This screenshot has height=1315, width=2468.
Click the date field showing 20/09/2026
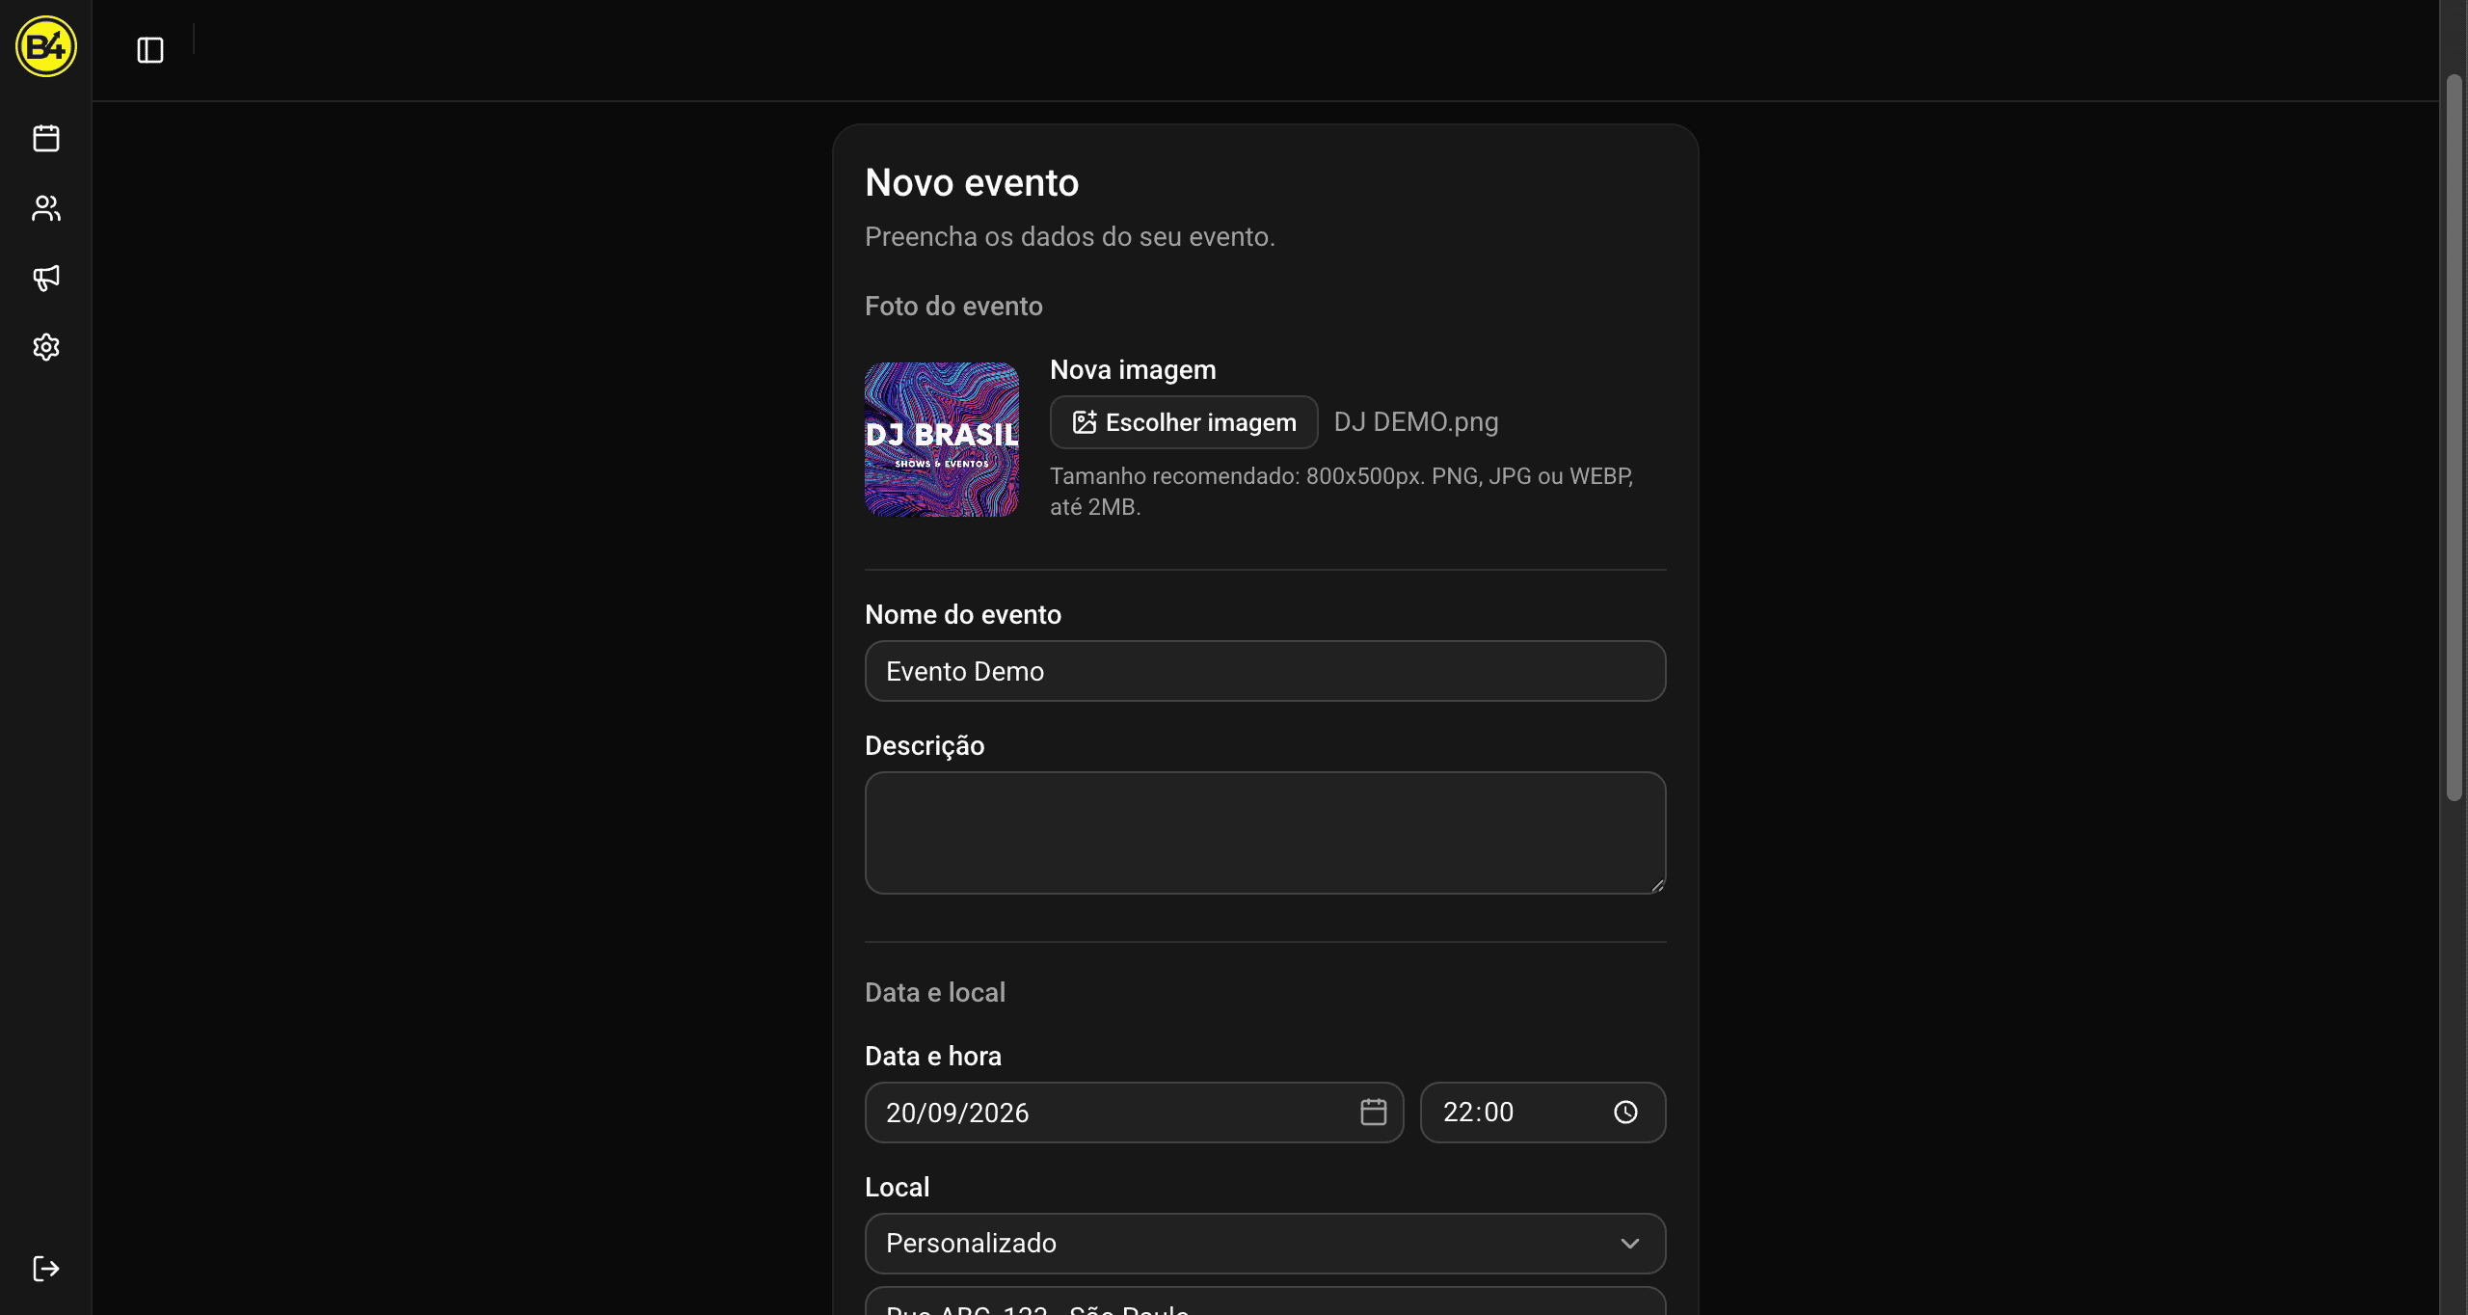1134,1113
